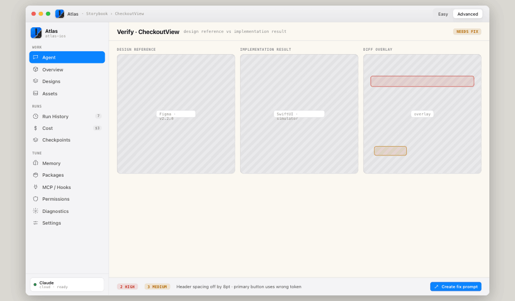
Task: Open the Memory page
Action: [67, 163]
